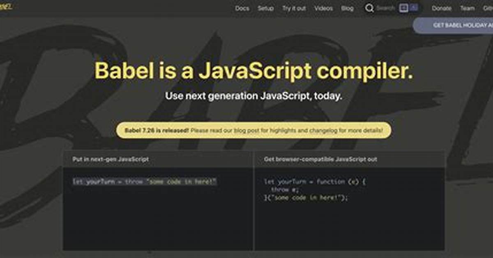Image resolution: width=493 pixels, height=258 pixels.
Task: Open the Try it out page
Action: (294, 8)
